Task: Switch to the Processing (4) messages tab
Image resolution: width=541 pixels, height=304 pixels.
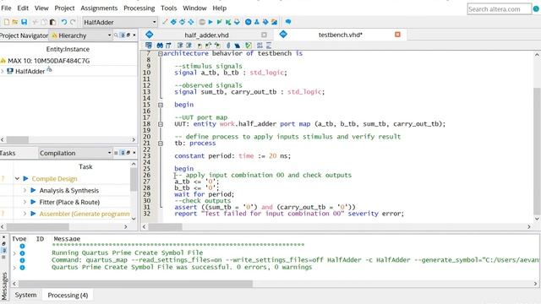Action: pyautogui.click(x=68, y=295)
